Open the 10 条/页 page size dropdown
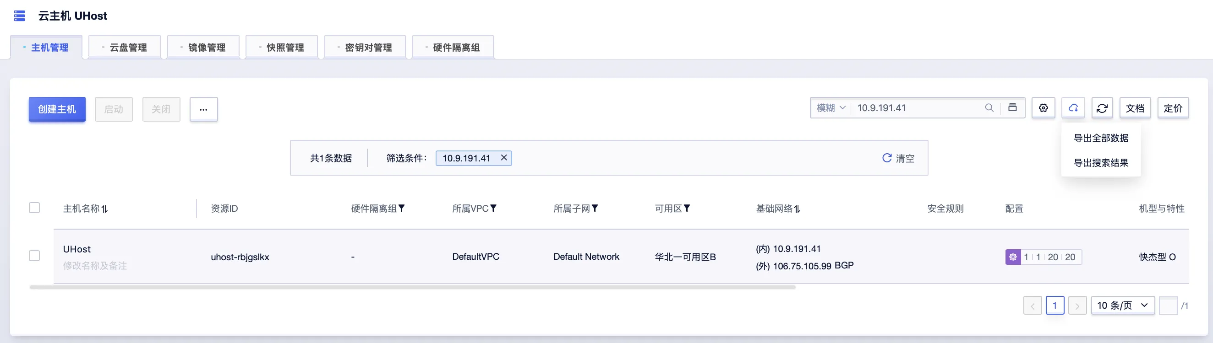This screenshot has height=343, width=1213. tap(1123, 305)
